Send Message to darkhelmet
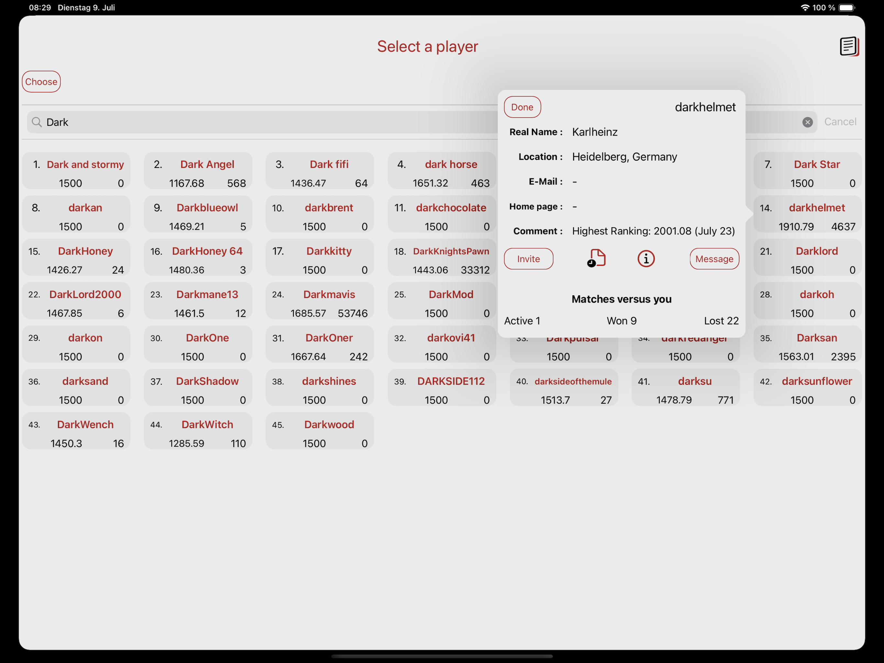This screenshot has height=663, width=884. [714, 259]
